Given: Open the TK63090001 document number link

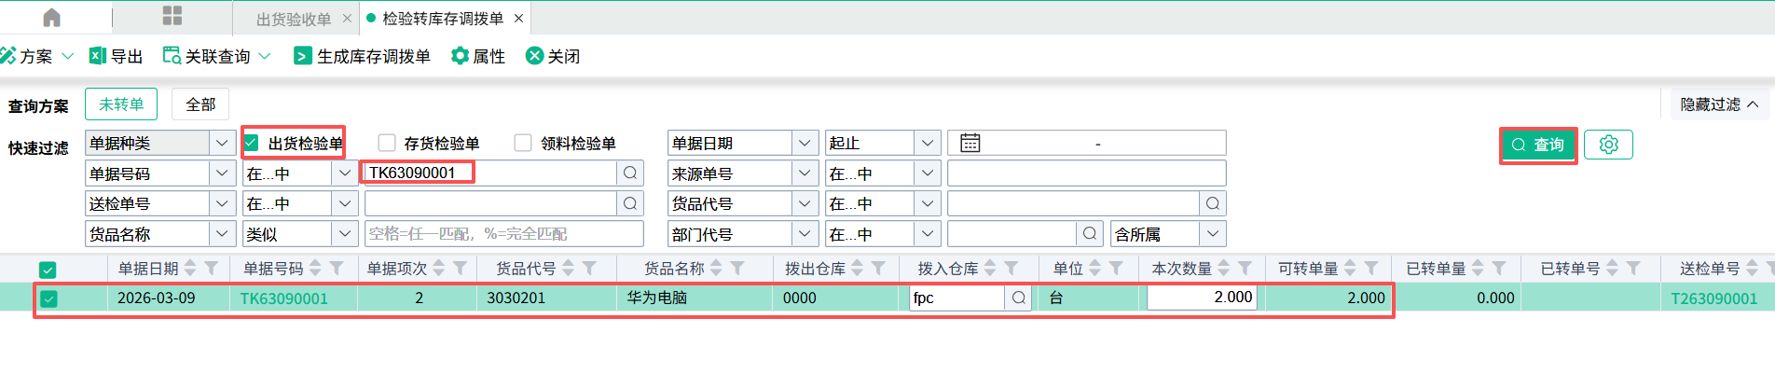Looking at the screenshot, I should 283,298.
